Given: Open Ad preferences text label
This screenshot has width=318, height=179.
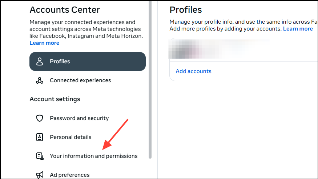Looking at the screenshot, I should [69, 175].
